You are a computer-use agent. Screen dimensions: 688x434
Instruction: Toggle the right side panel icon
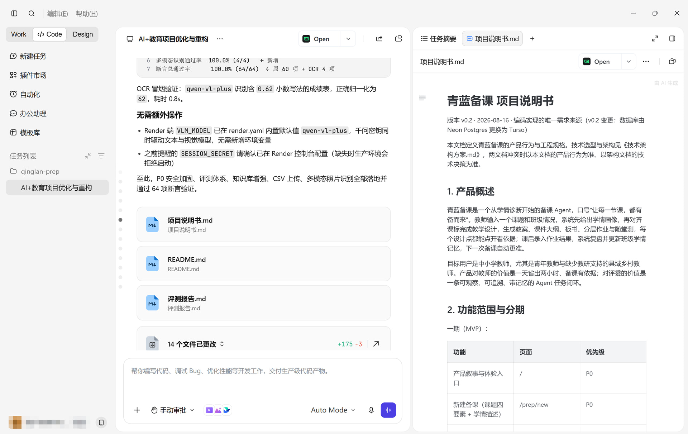[x=672, y=39]
